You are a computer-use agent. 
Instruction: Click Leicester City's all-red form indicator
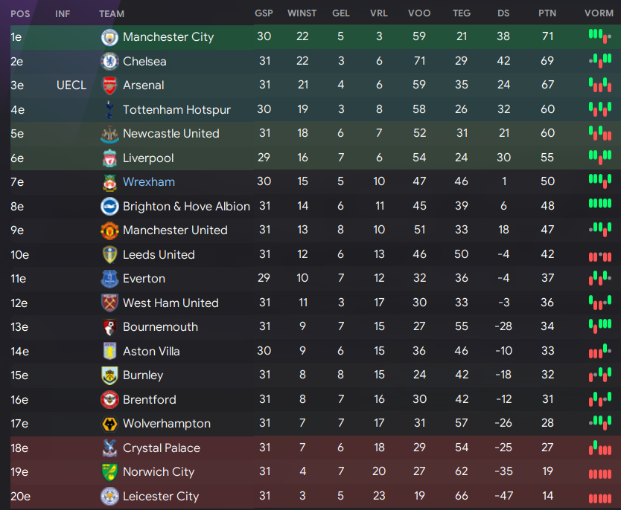coord(600,499)
